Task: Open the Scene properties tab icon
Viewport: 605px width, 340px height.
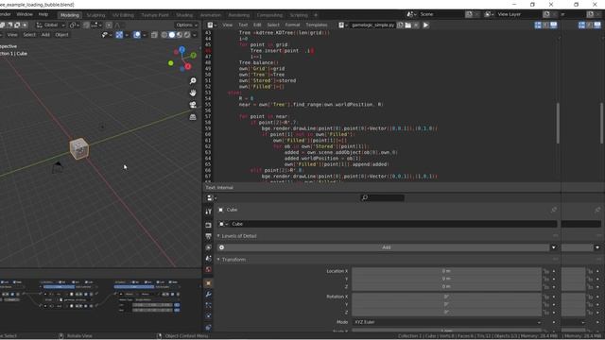Action: click(x=208, y=258)
